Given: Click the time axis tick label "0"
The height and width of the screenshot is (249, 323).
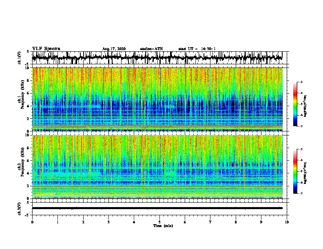Looking at the screenshot, I should (32, 222).
